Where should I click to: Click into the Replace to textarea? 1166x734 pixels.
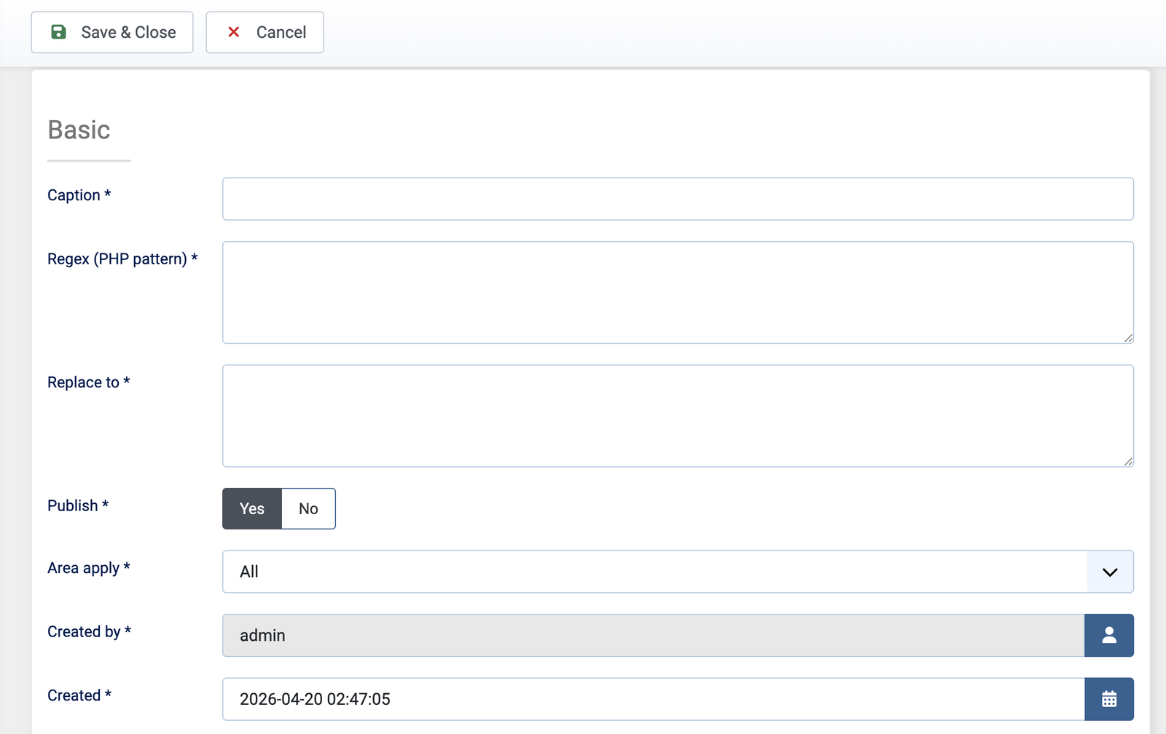(x=678, y=416)
